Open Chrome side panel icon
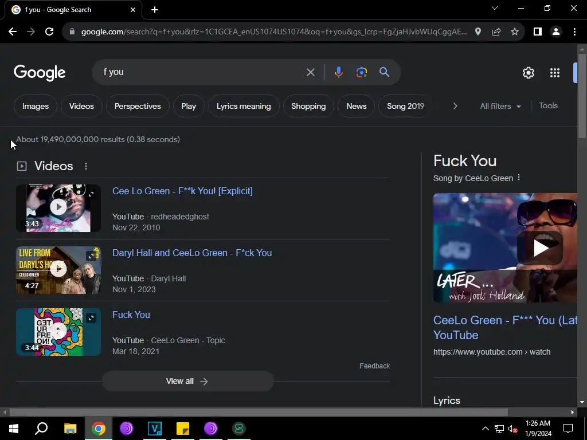Viewport: 587px width, 440px height. click(538, 32)
